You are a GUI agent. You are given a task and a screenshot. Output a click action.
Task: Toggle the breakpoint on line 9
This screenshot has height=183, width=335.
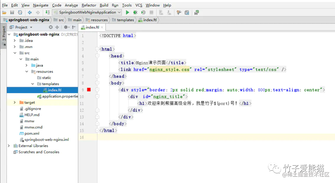click(x=89, y=89)
